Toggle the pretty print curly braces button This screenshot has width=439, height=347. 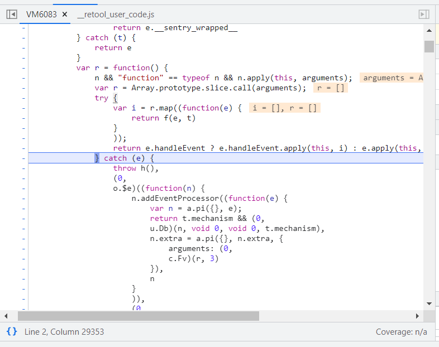pos(12,331)
